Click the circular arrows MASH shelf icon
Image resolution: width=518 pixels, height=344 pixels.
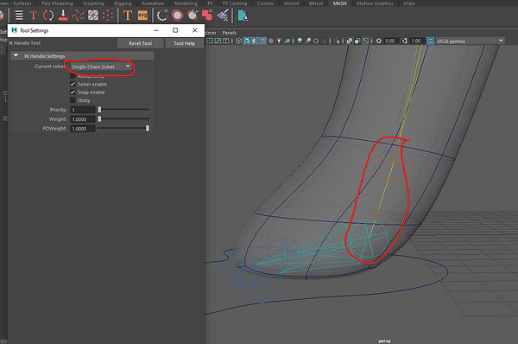pos(48,16)
